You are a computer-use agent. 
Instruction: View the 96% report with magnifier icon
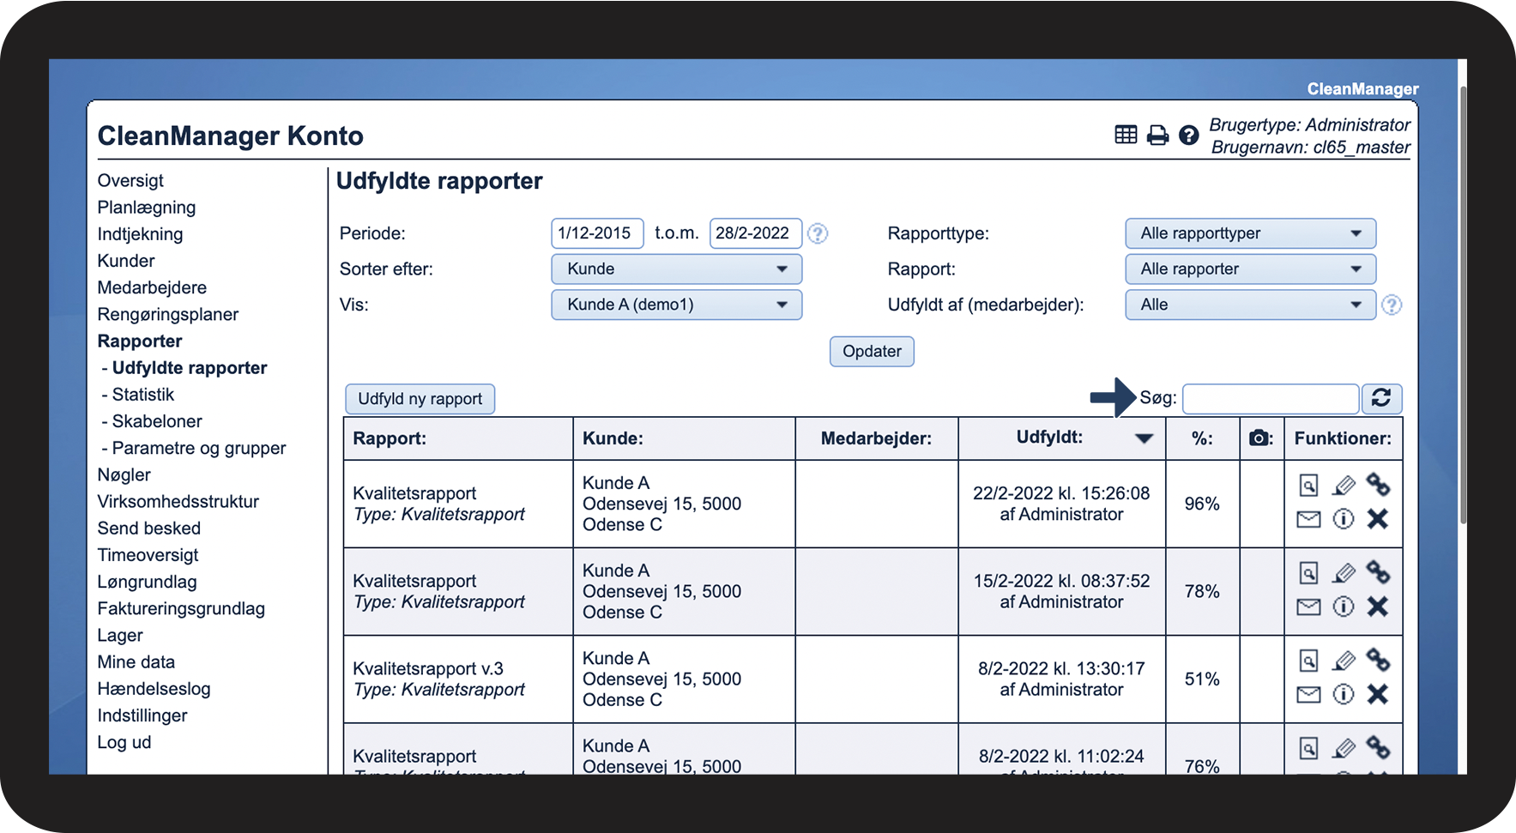(1308, 486)
